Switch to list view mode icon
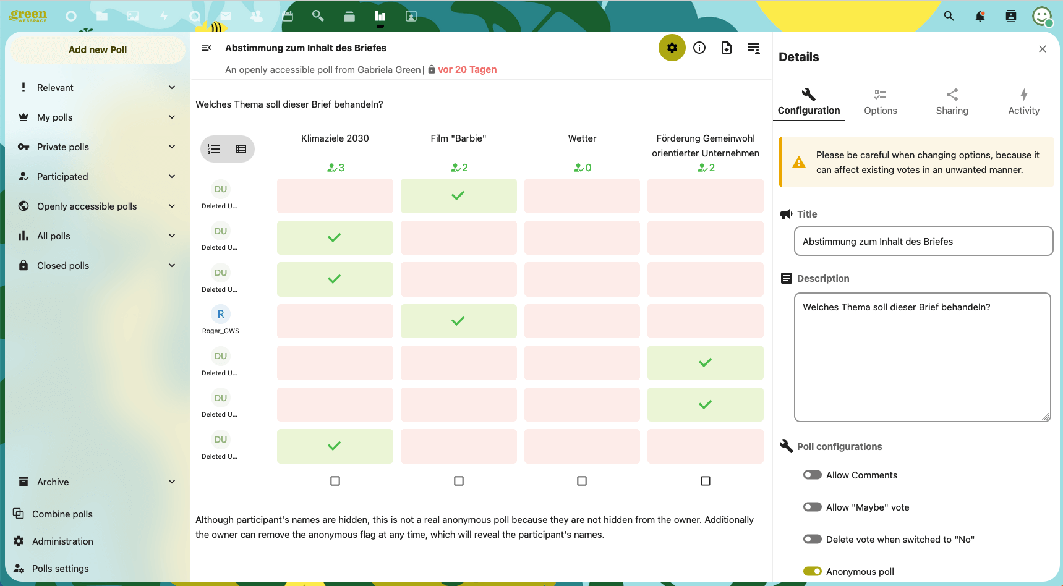Screen dimensions: 1063x586 click(214, 149)
